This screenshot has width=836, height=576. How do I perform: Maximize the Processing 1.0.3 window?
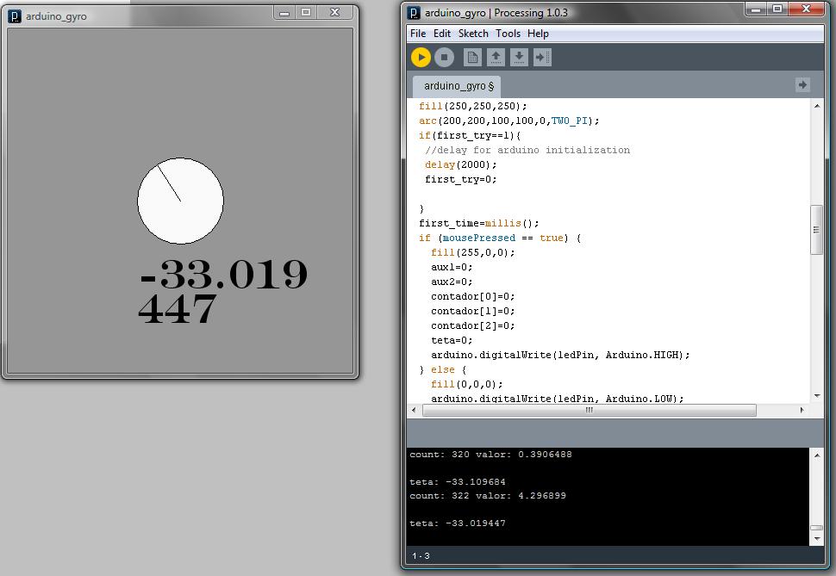(x=777, y=9)
